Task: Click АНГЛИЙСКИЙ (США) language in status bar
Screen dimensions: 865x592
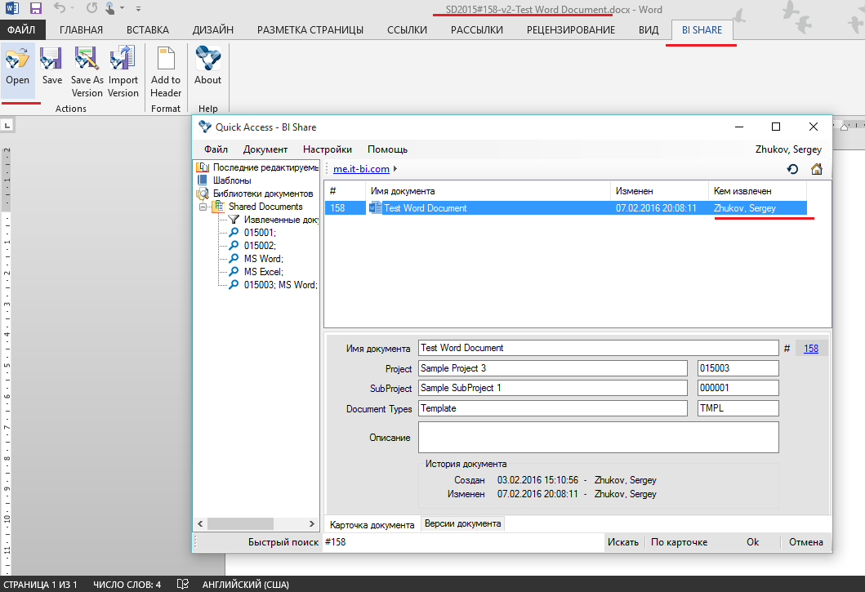Action: point(246,585)
